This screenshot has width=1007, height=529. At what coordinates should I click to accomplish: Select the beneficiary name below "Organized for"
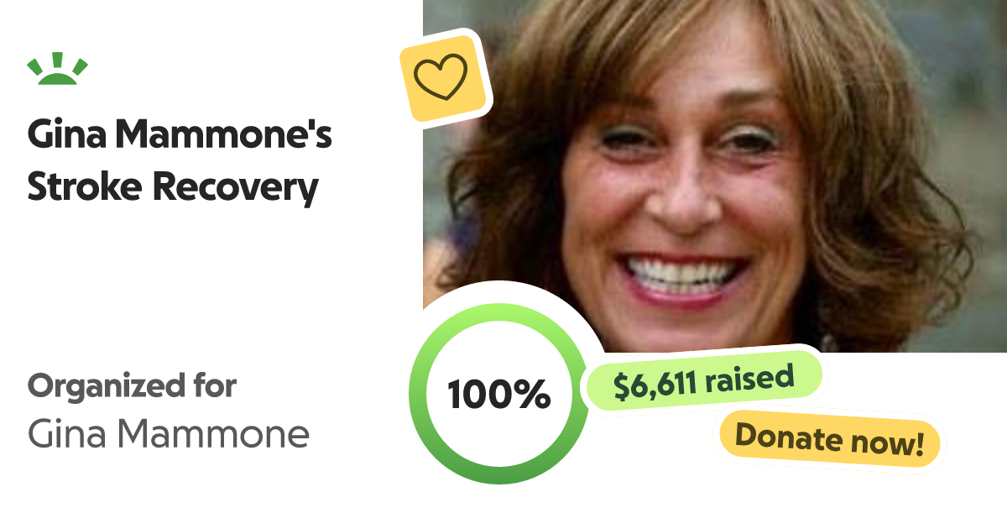[x=169, y=434]
